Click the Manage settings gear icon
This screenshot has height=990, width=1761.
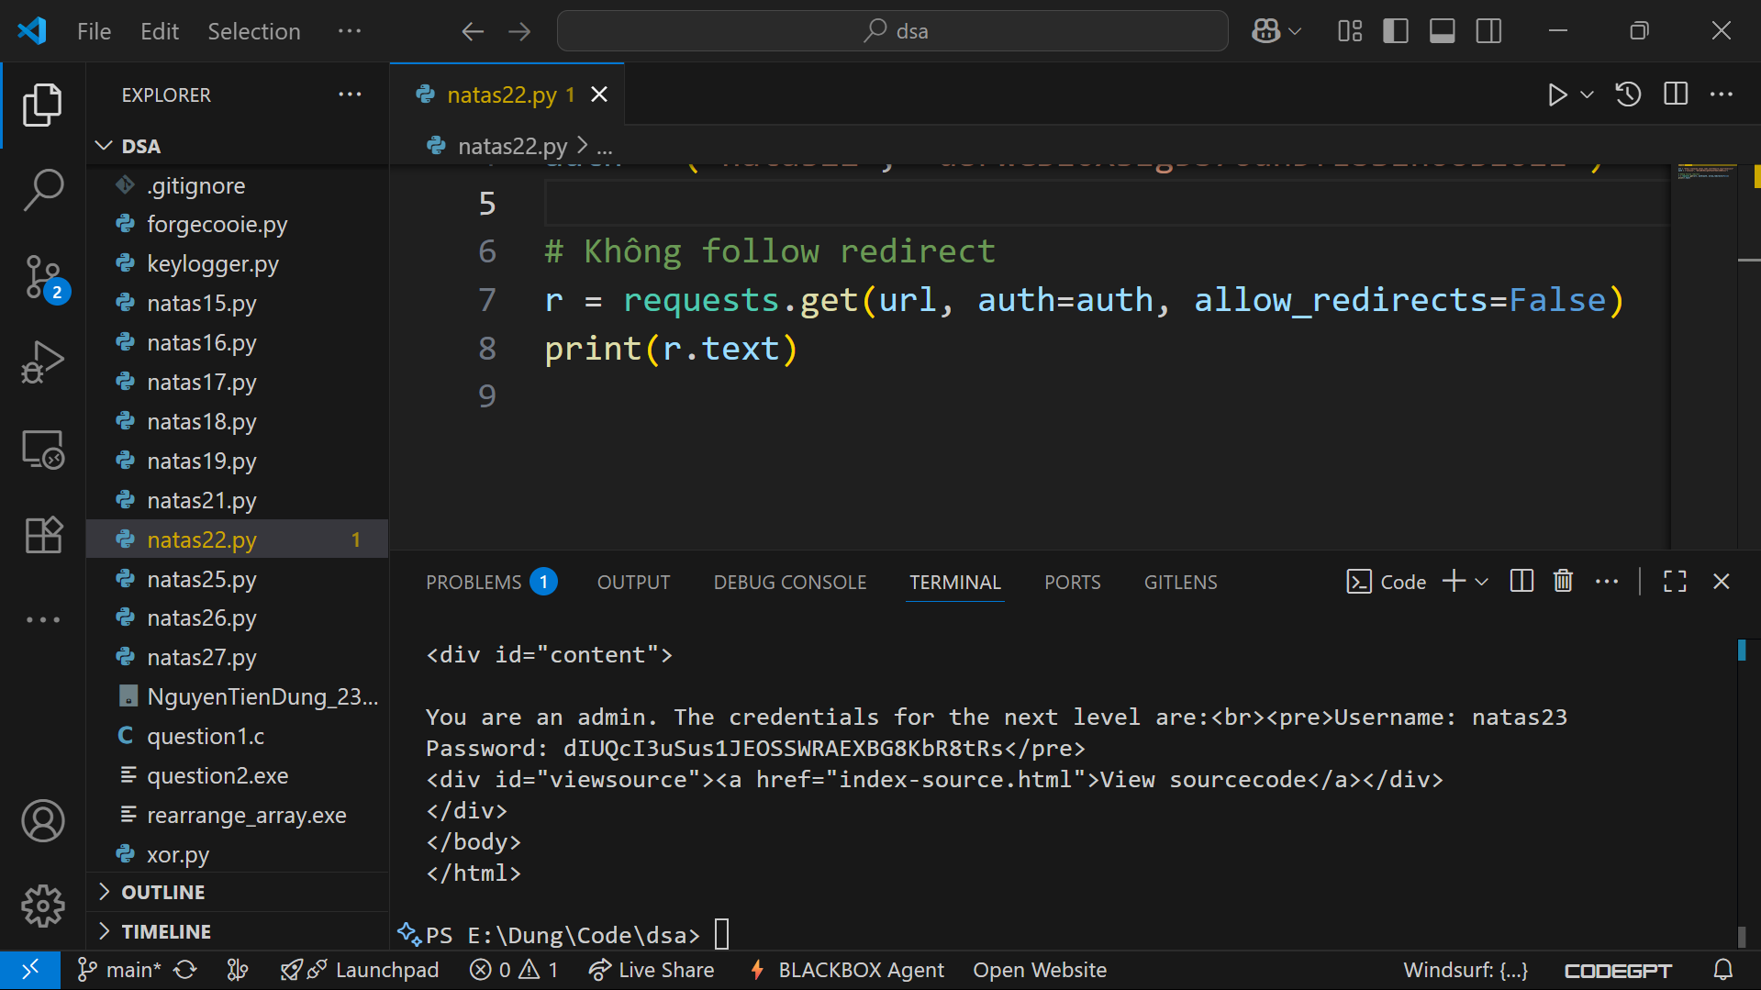(42, 907)
